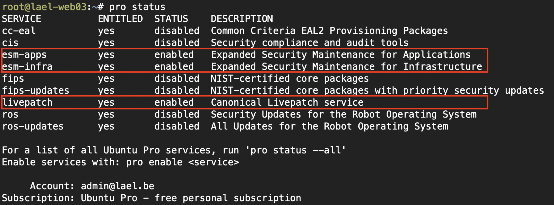Click 'Canonical Livepatch service' description text
The height and width of the screenshot is (205, 554).
click(287, 102)
